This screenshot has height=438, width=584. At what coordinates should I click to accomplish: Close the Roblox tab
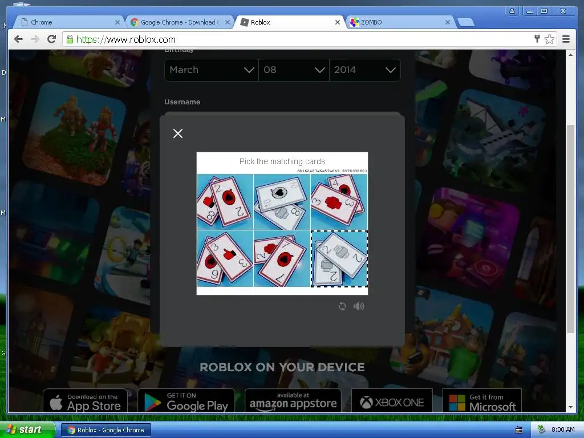pos(338,22)
